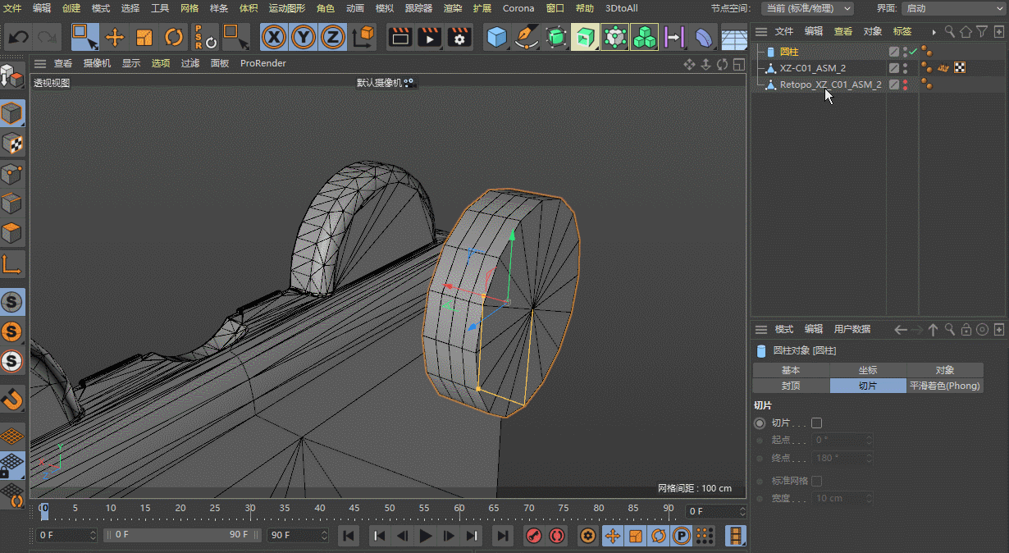The height and width of the screenshot is (553, 1009).
Task: Select the Retopo_XZ_C01_ASM_2 object
Action: click(x=830, y=85)
